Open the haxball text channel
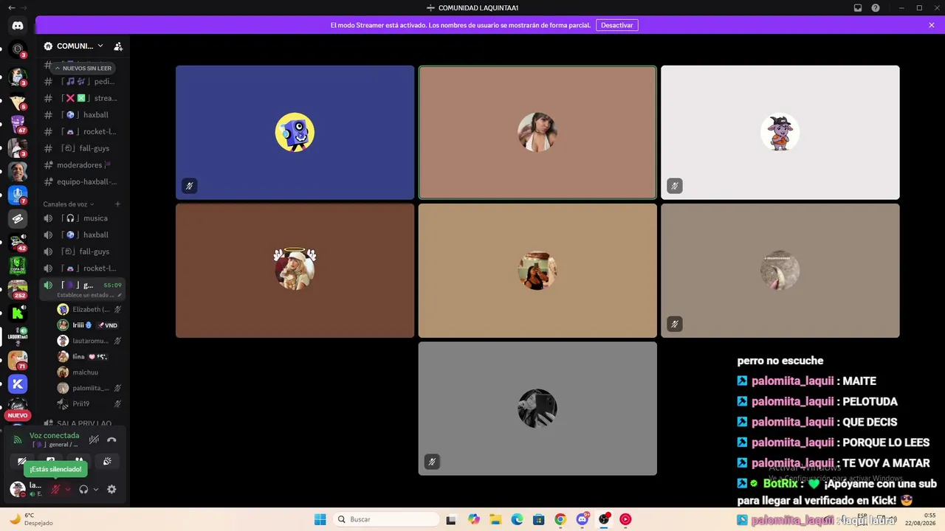The width and height of the screenshot is (945, 531). pos(81,115)
